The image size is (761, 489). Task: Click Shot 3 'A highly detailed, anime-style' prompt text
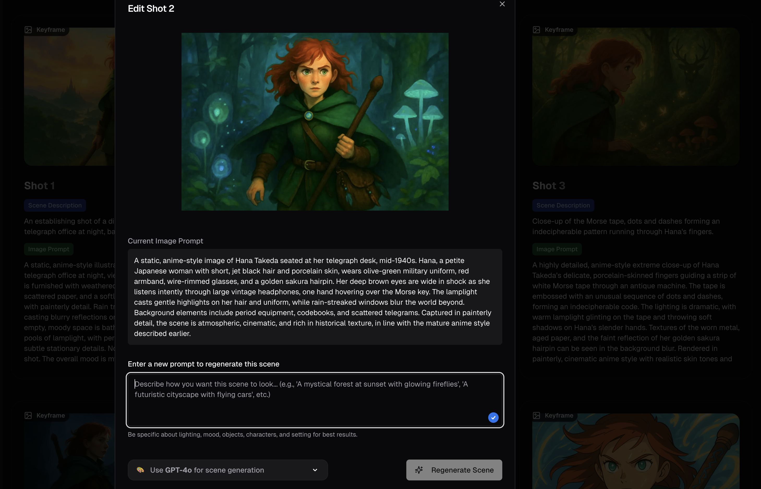636,312
